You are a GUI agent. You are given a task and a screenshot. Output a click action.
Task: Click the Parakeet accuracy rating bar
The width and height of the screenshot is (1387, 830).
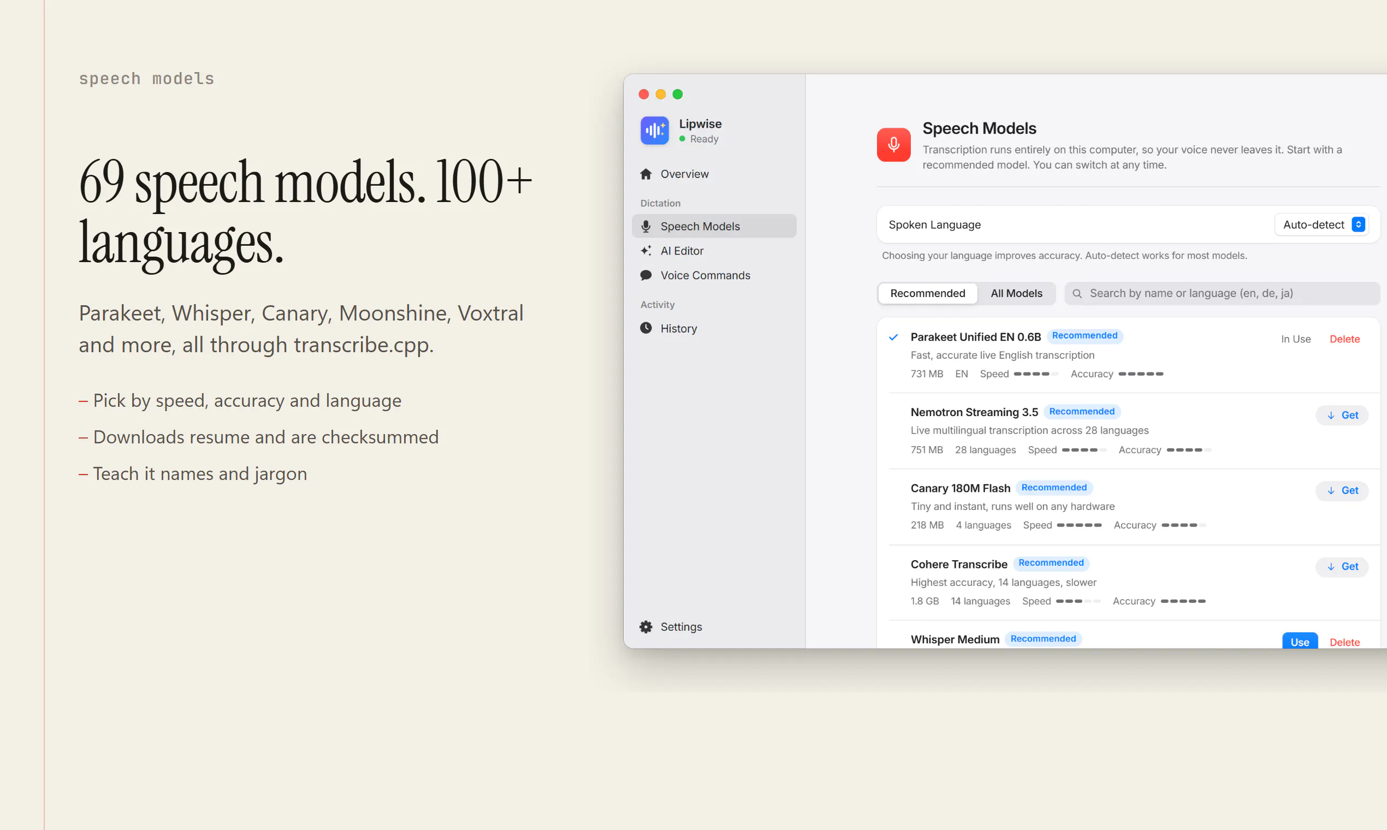(1140, 373)
